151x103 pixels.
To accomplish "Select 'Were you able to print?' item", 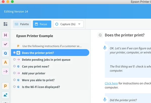I will [x=38, y=80].
